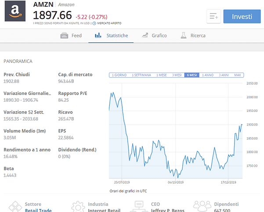
Task: Click the 25/07/2019 date on chart axis
Action: [122, 183]
